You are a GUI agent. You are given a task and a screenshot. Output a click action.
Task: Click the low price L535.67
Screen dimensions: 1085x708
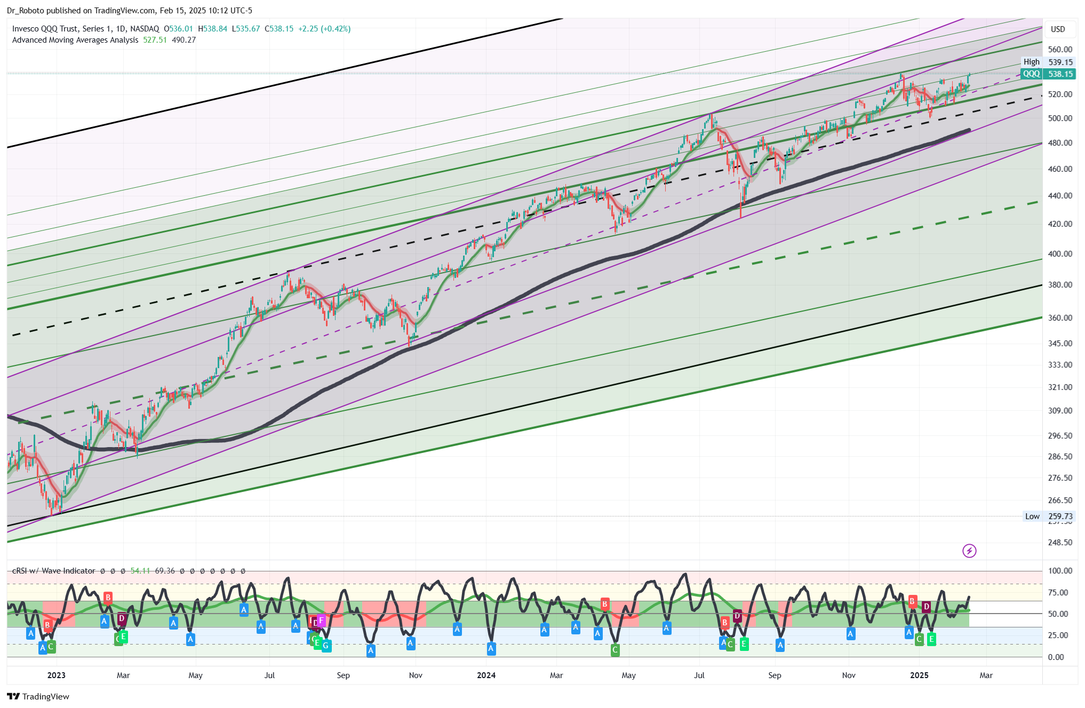246,29
